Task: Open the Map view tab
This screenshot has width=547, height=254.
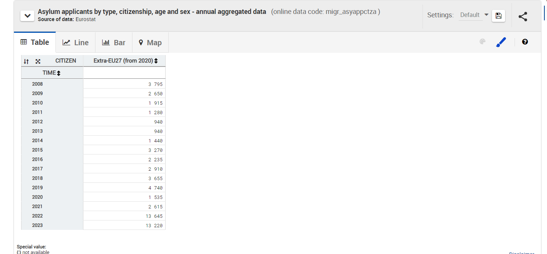Action: coord(150,43)
